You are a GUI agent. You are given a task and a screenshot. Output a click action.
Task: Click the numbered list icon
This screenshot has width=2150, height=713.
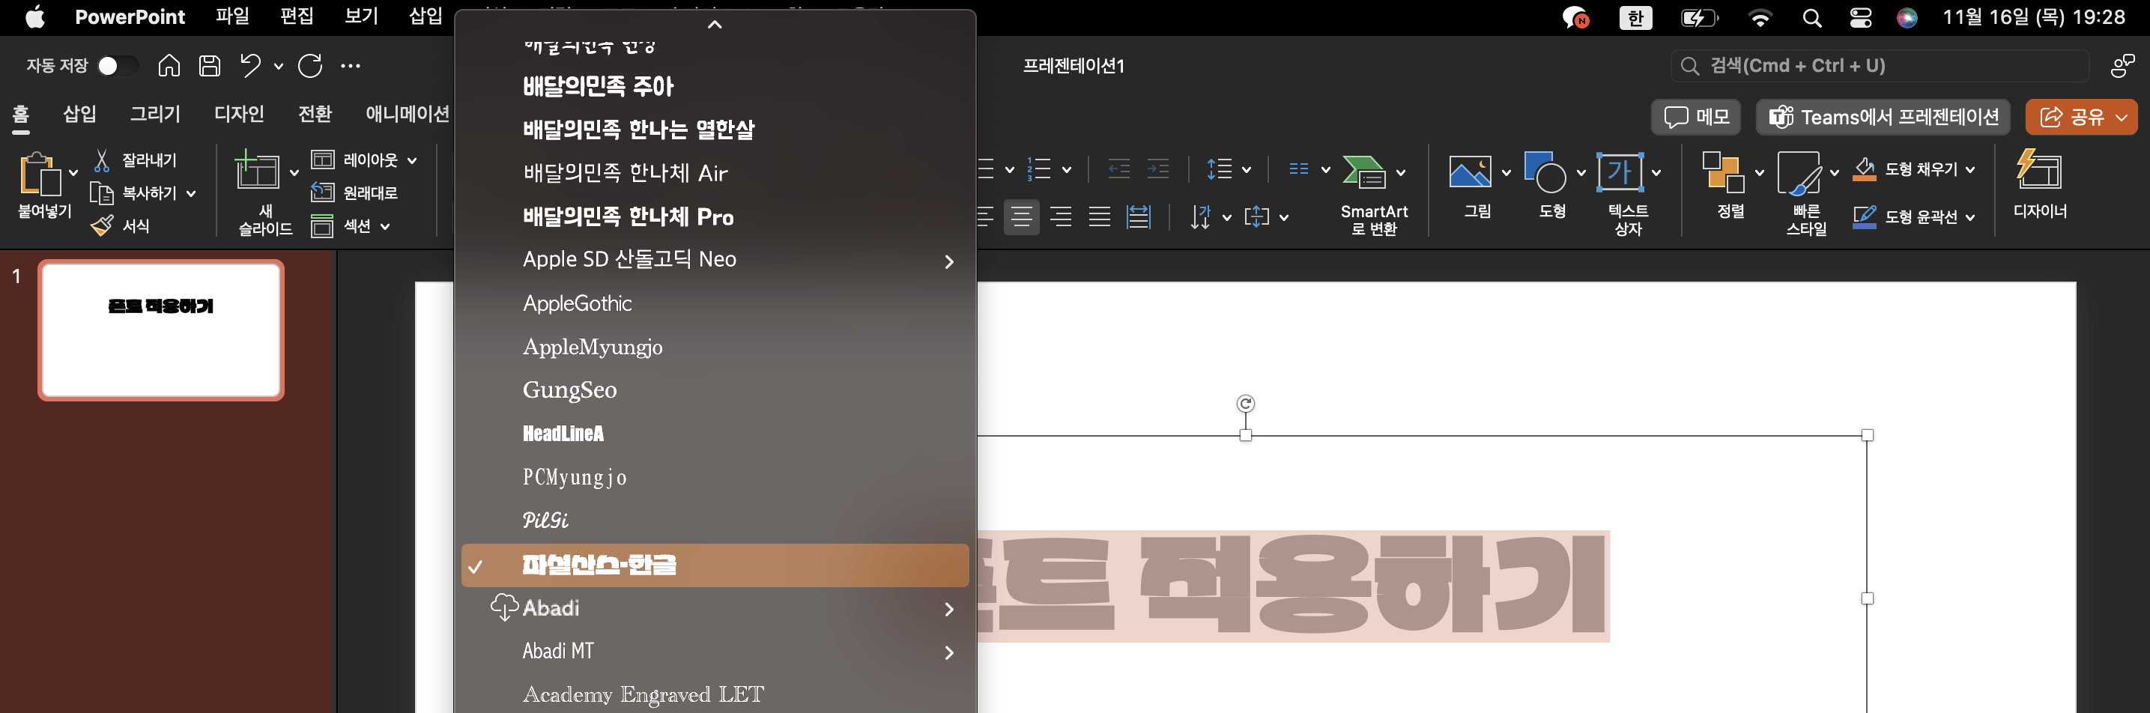(x=1039, y=169)
